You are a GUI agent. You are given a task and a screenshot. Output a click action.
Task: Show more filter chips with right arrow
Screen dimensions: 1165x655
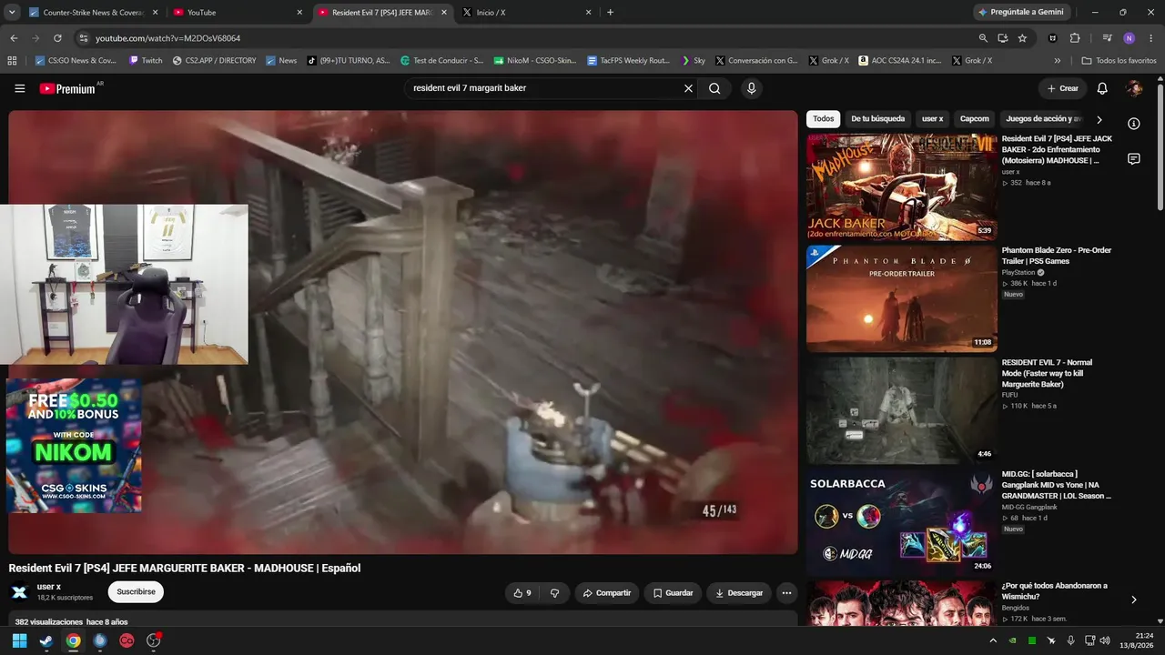pos(1099,119)
